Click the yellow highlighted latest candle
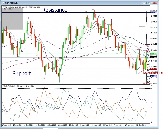This screenshot has height=129, width=163. [x=146, y=63]
